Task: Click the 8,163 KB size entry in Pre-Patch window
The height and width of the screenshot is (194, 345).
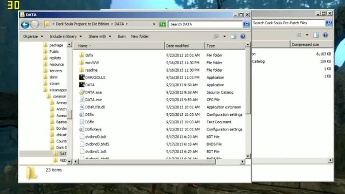Action: coord(323,54)
